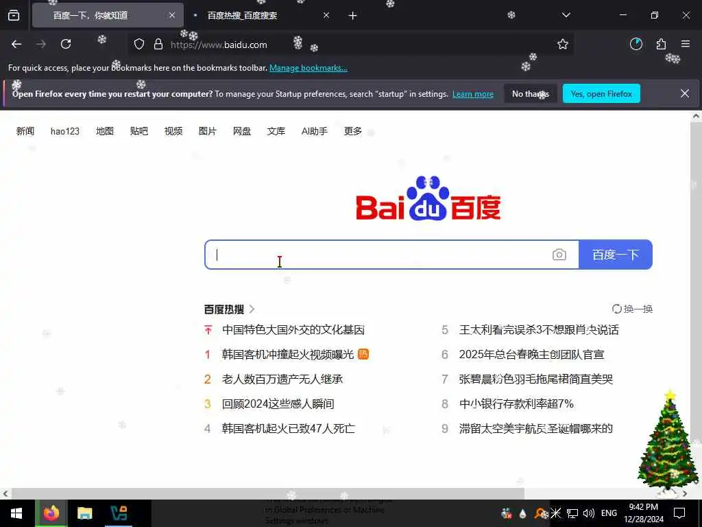Dismiss the Firefox startup notification bar

pyautogui.click(x=685, y=93)
